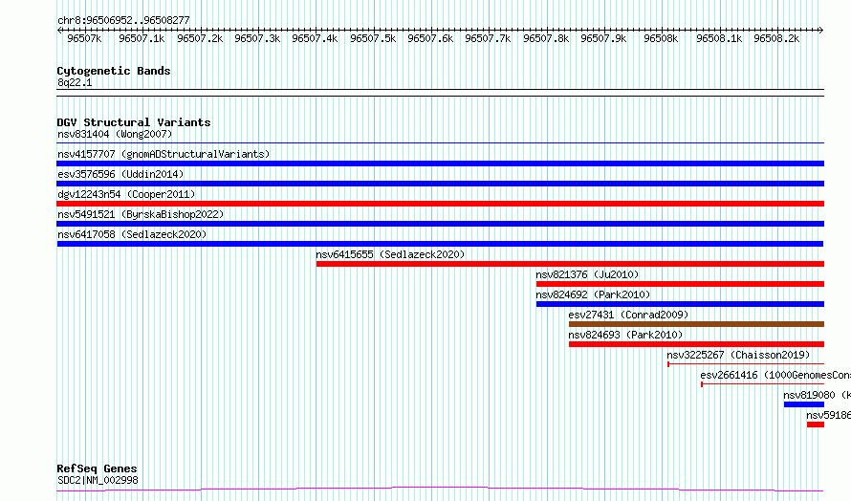The image size is (851, 501).
Task: Click the RefSeq Genes track title
Action: point(97,468)
